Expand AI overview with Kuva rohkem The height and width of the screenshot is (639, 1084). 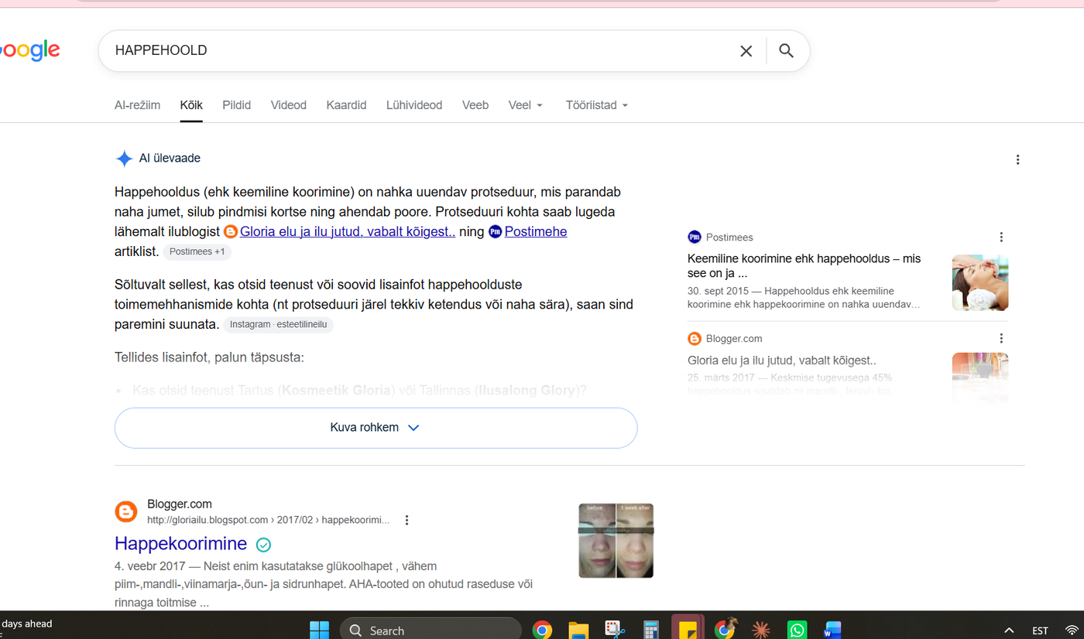click(376, 428)
